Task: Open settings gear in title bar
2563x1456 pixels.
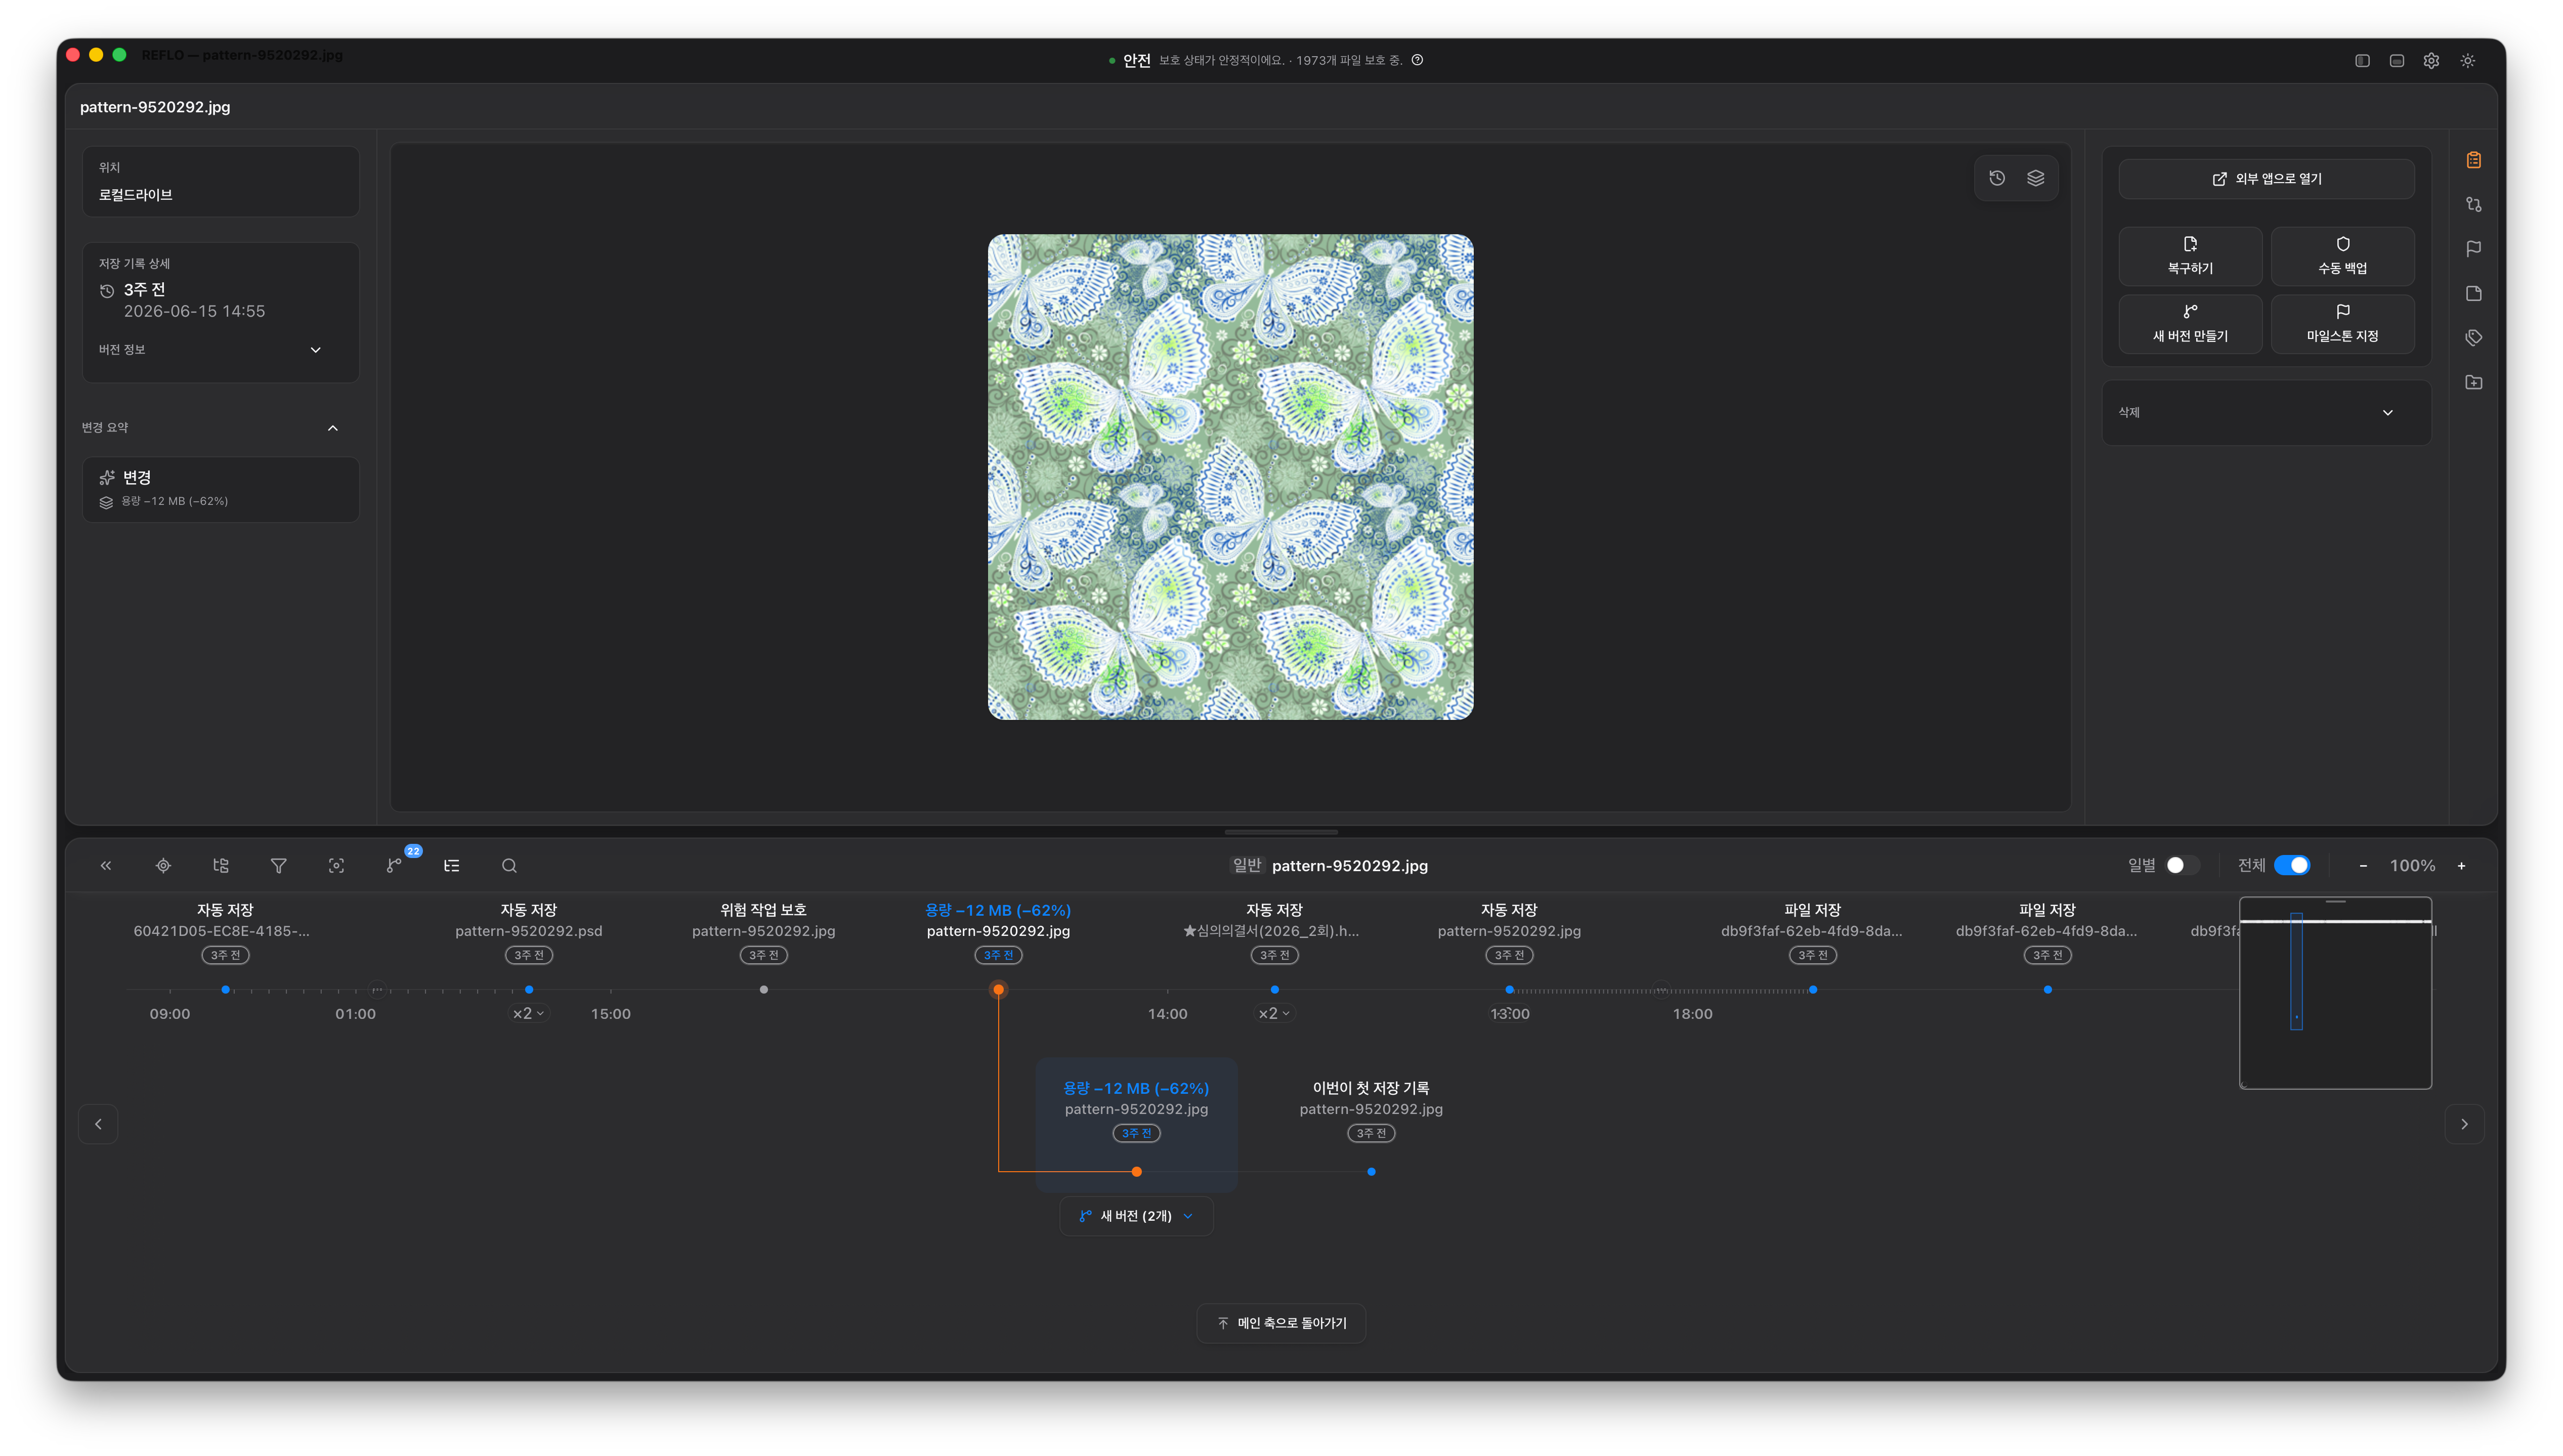Action: click(x=2431, y=60)
